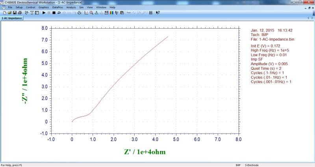Viewport: 315px width, 167px height.
Task: Click the greyed-out peak definition icon
Action: 102,13
